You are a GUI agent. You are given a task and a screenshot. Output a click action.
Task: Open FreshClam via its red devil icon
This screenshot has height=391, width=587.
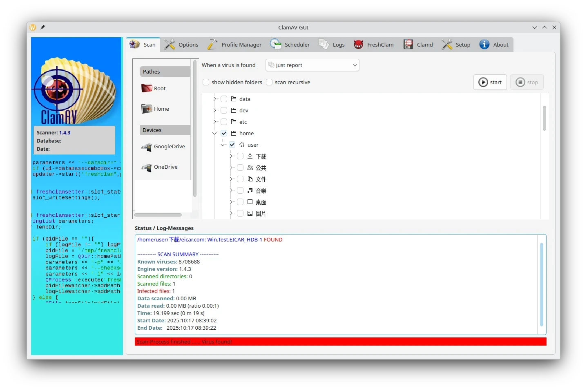(x=358, y=45)
